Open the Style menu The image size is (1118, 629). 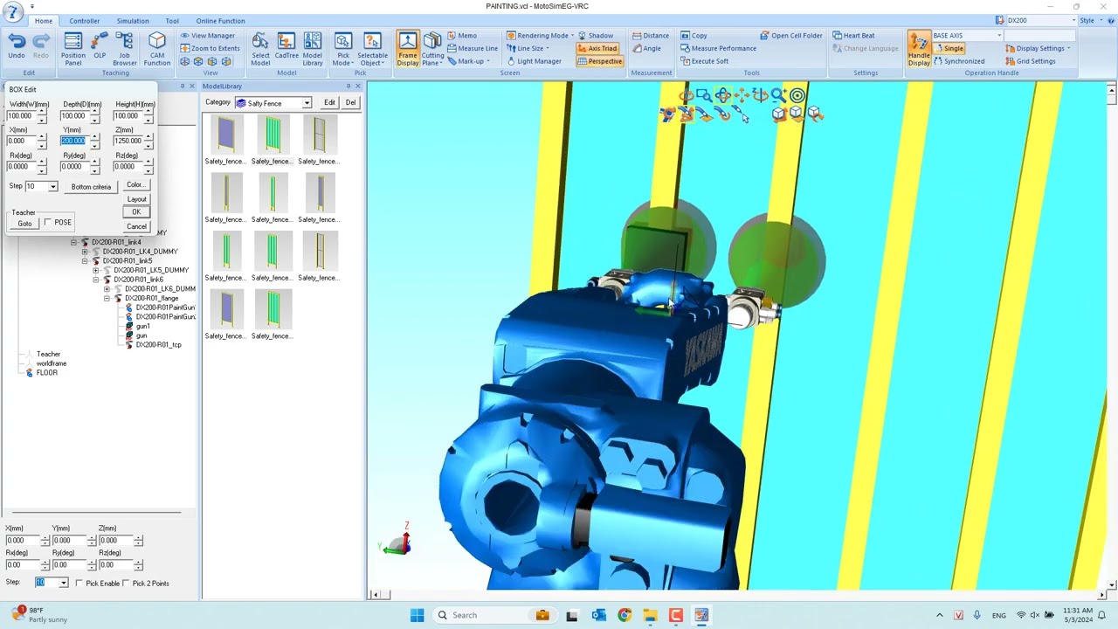pos(1090,20)
